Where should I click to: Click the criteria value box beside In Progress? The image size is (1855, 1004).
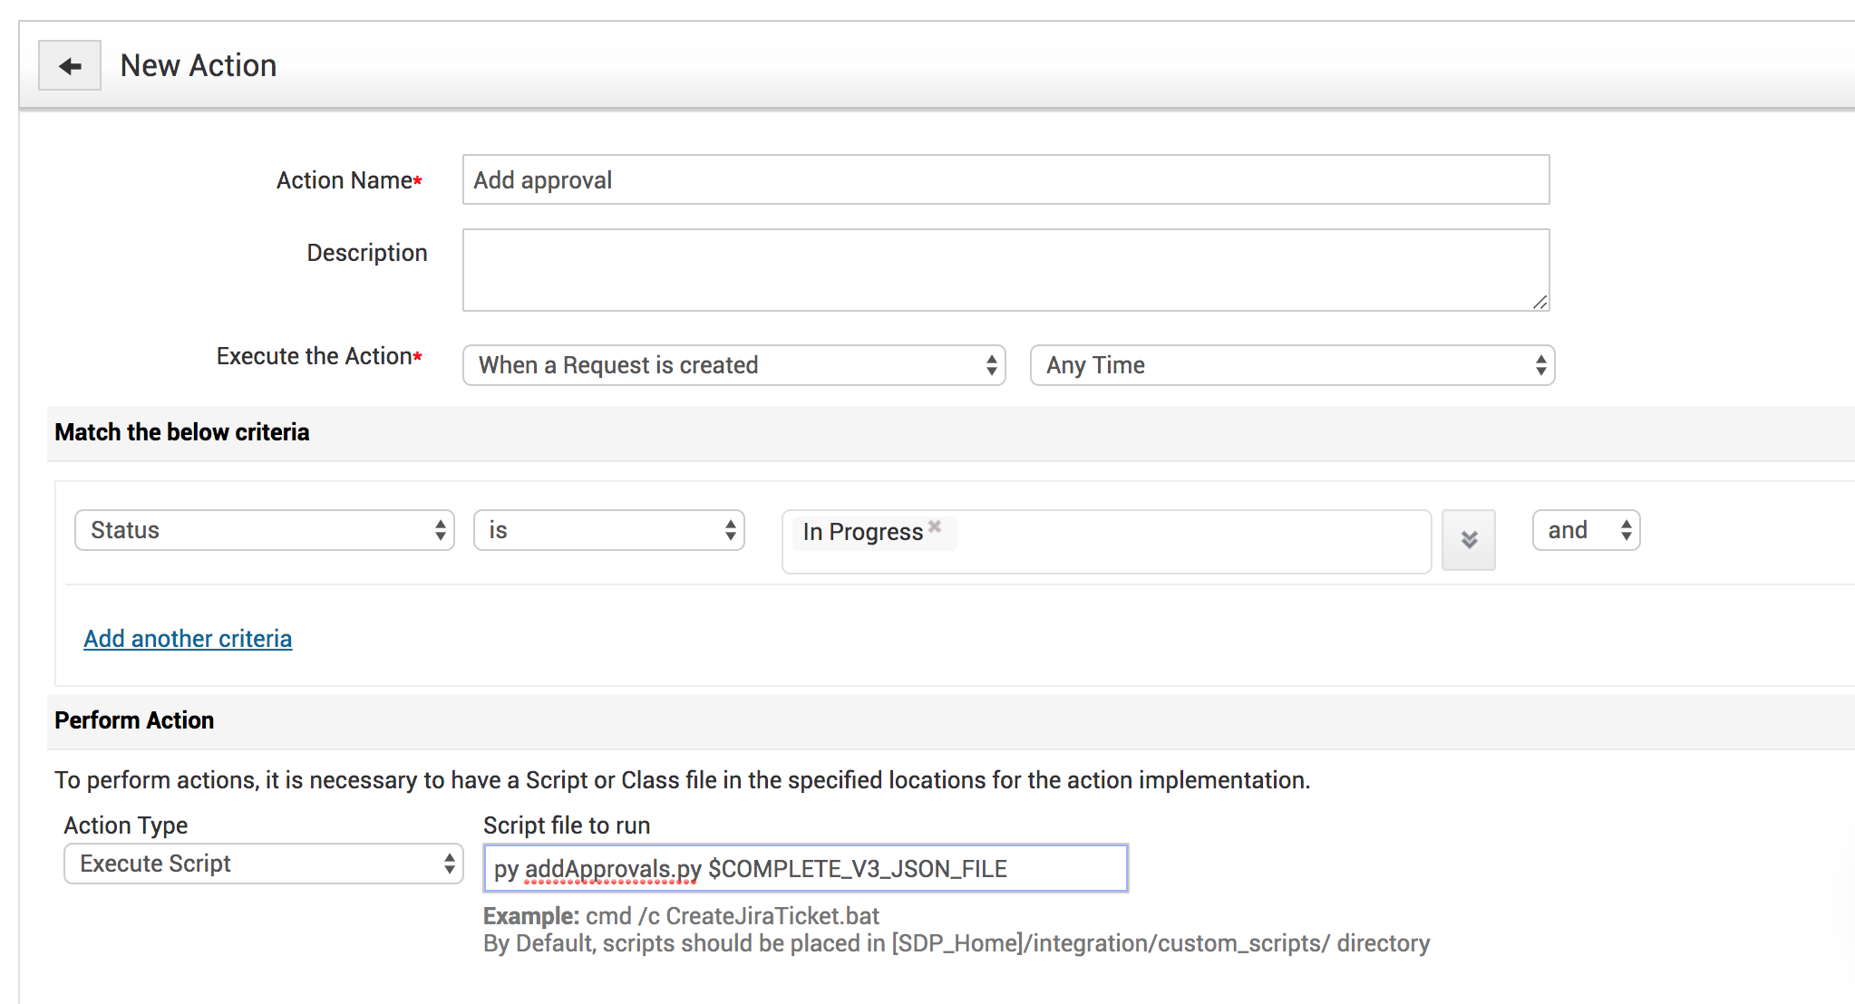(1179, 542)
